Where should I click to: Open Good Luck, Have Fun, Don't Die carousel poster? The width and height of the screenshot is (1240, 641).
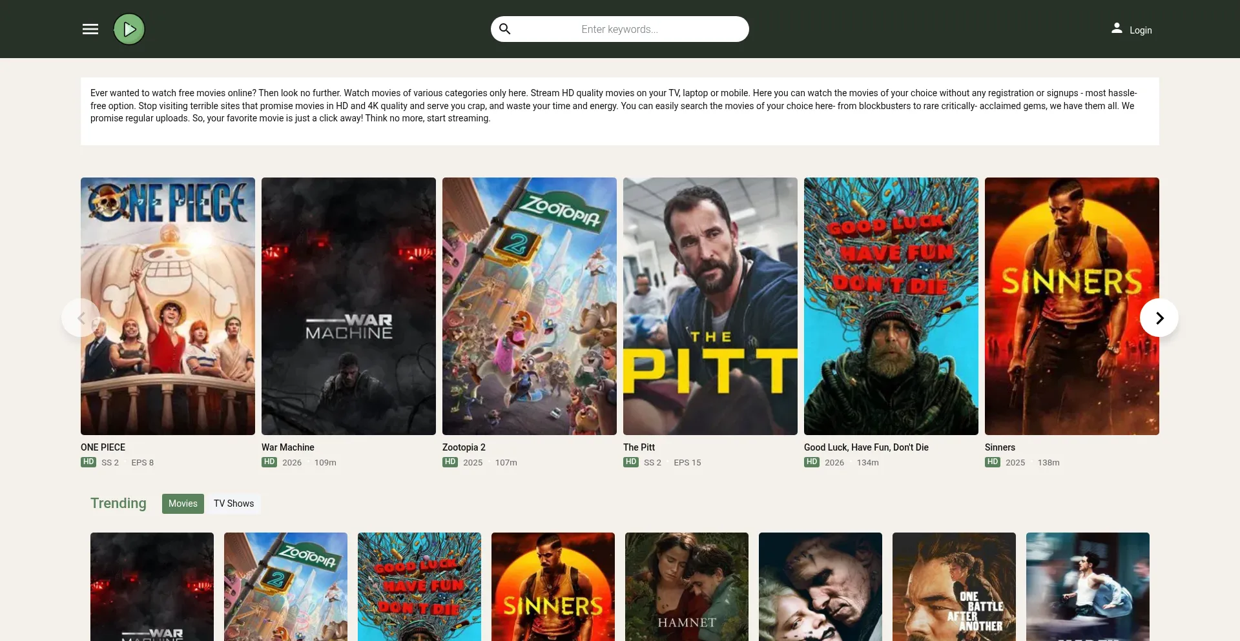[x=891, y=306]
